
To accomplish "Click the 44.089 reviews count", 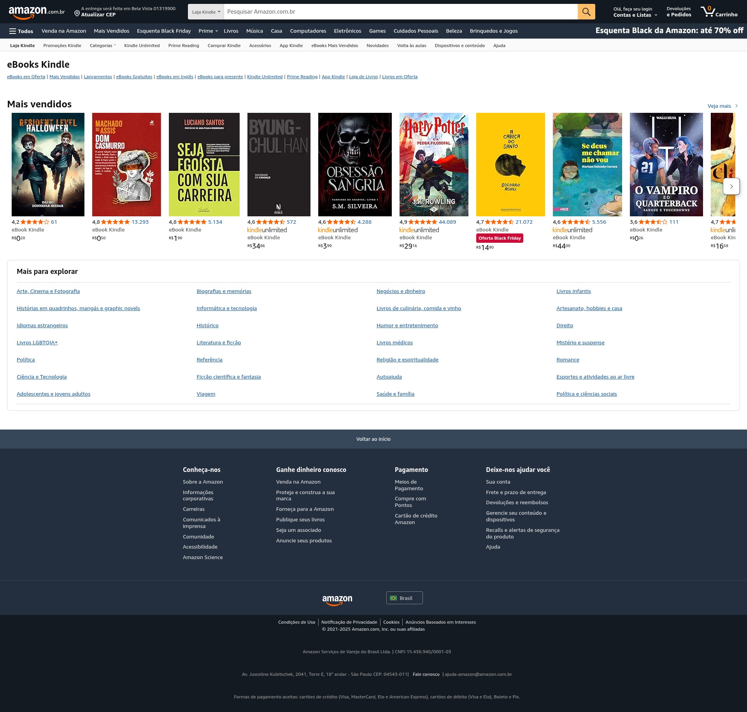I will click(x=447, y=222).
